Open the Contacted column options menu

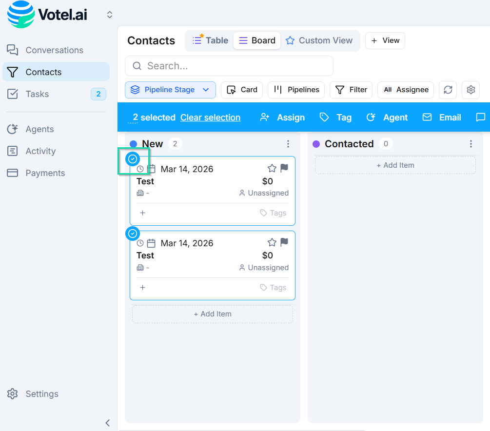pyautogui.click(x=470, y=143)
